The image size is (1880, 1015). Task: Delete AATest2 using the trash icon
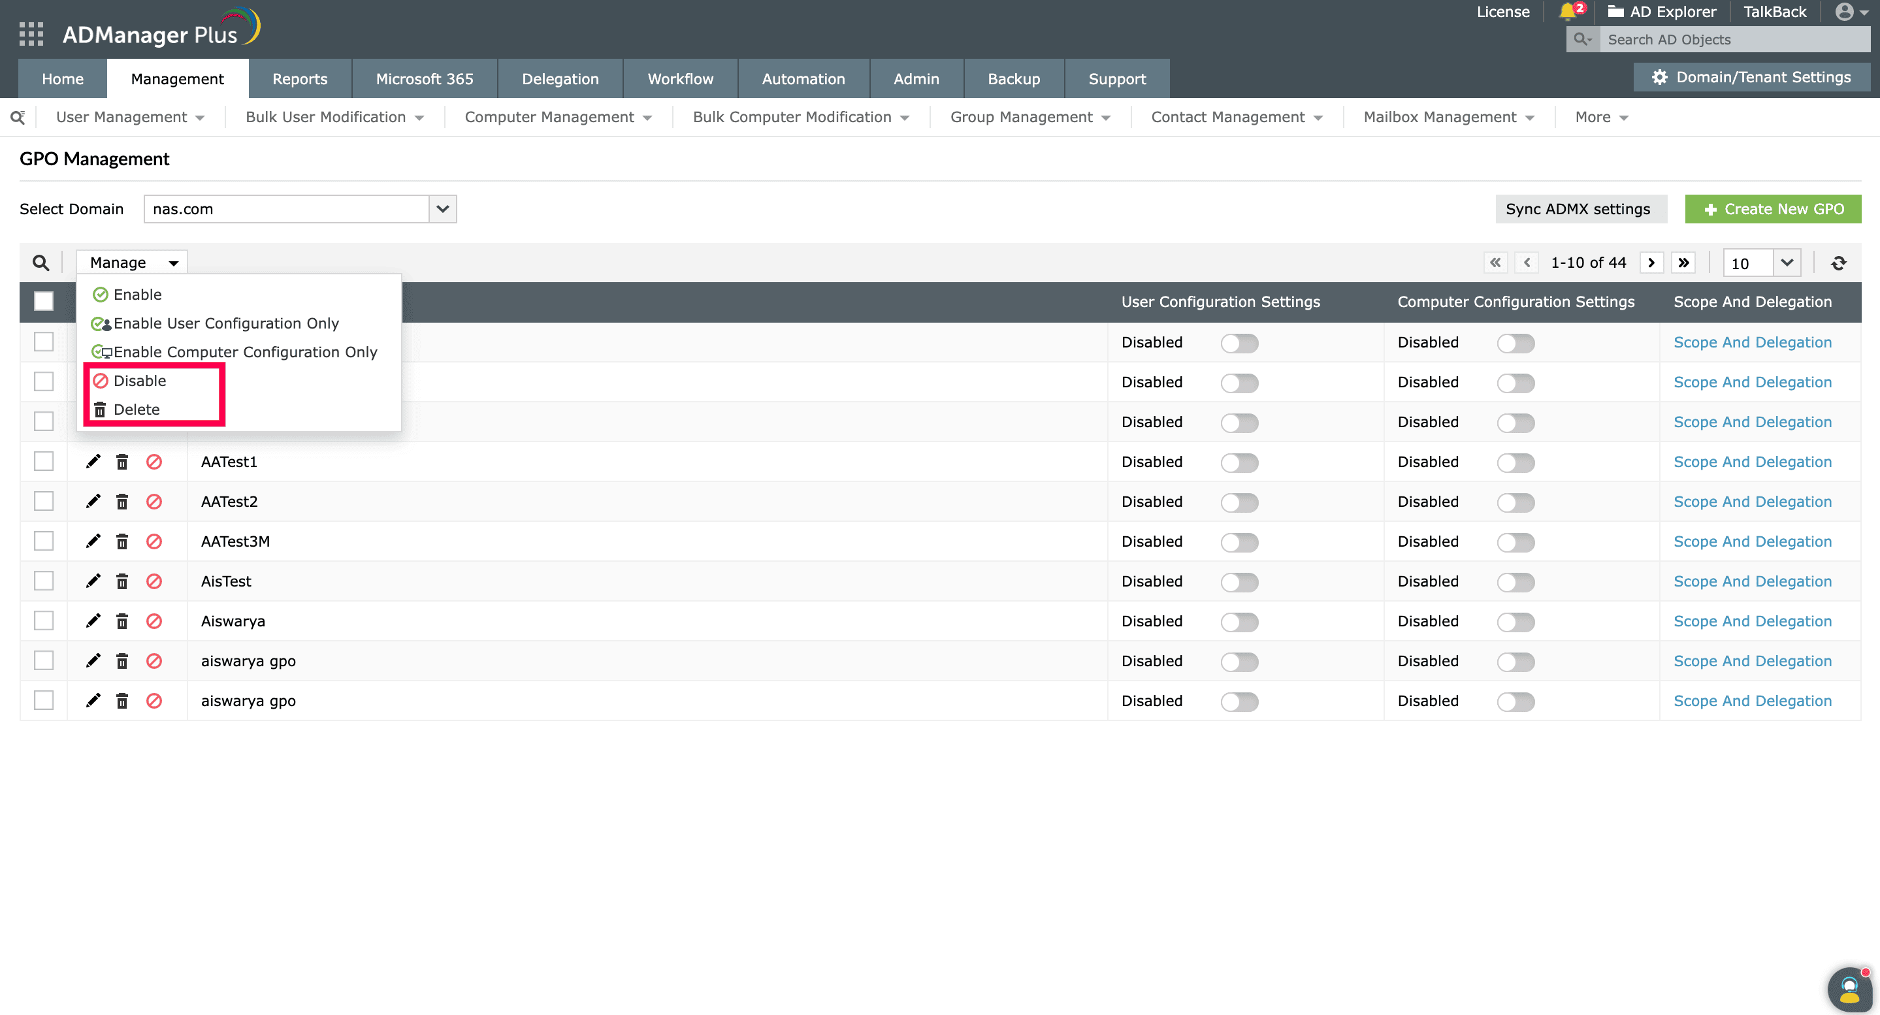click(122, 502)
